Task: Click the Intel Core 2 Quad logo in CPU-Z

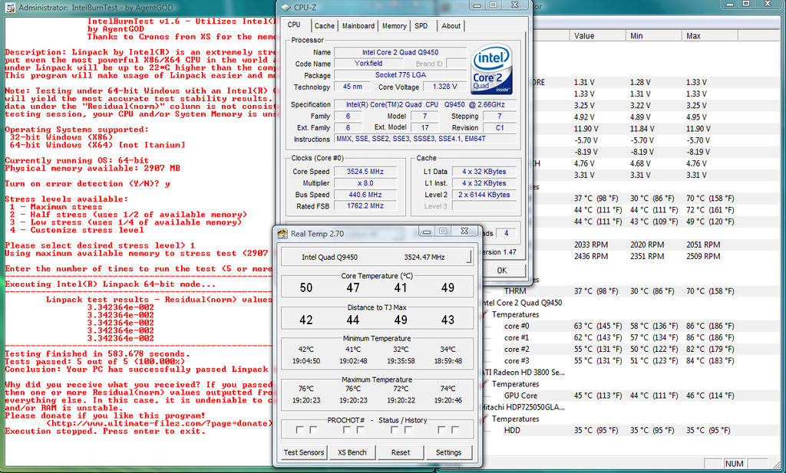Action: tap(492, 69)
